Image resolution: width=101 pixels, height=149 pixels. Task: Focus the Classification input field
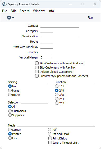(60, 36)
